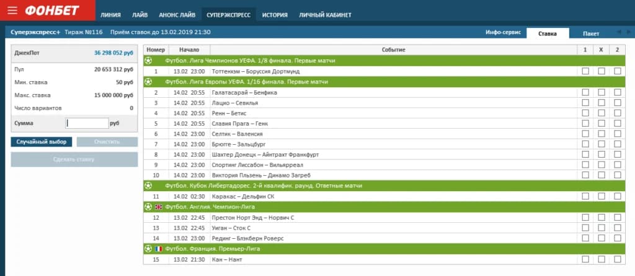Click the Лига Европы УЕФА group header text
635x276 pixels.
246,82
